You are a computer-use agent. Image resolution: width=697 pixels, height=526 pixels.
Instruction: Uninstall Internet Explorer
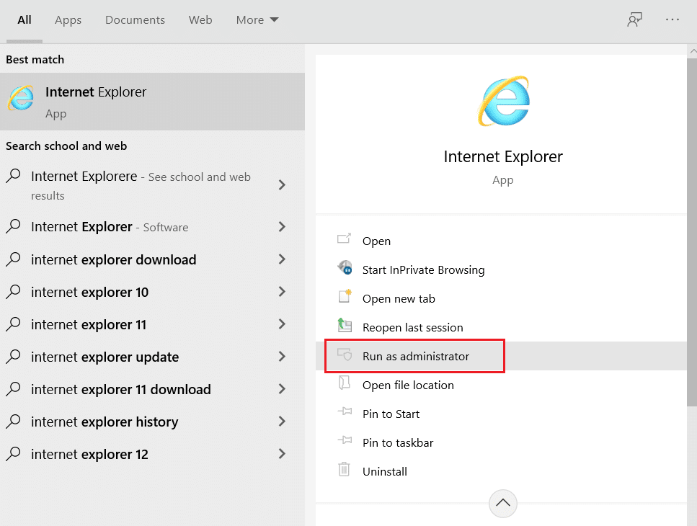point(385,471)
